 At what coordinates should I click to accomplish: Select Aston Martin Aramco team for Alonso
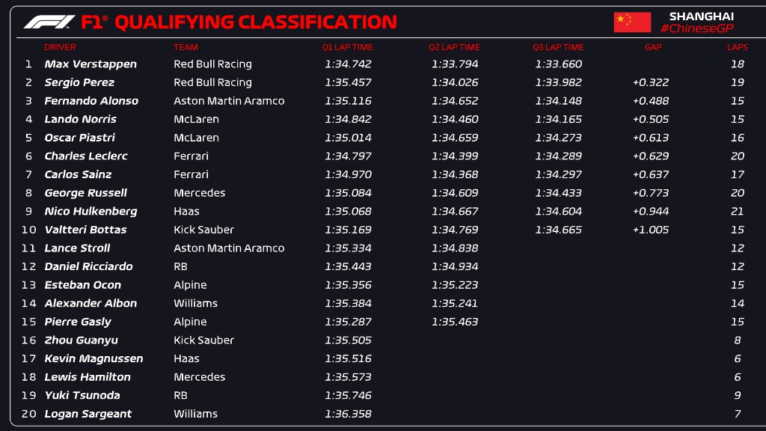click(x=229, y=101)
